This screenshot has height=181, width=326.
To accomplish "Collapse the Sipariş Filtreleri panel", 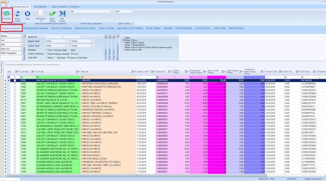I will [24, 36].
